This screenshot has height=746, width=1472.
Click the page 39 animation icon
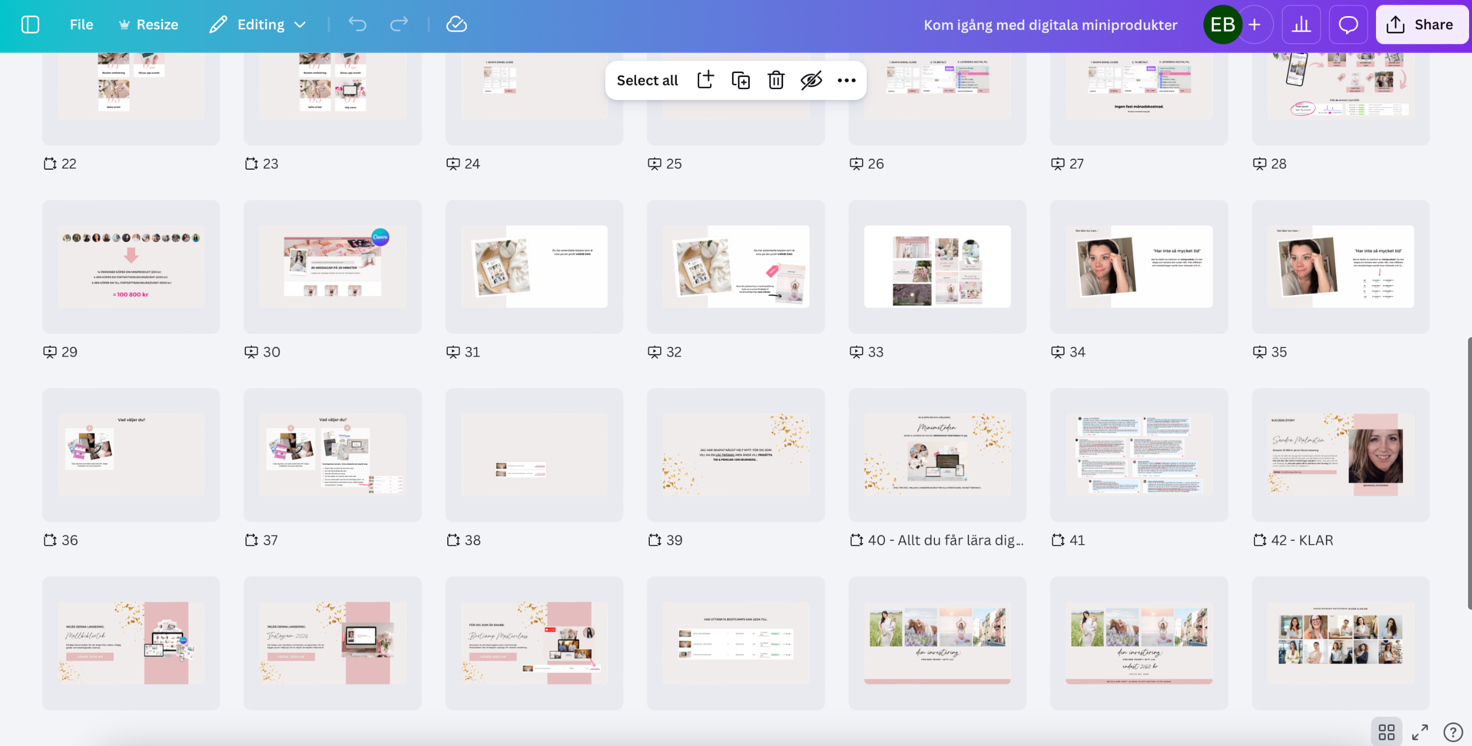pos(655,540)
